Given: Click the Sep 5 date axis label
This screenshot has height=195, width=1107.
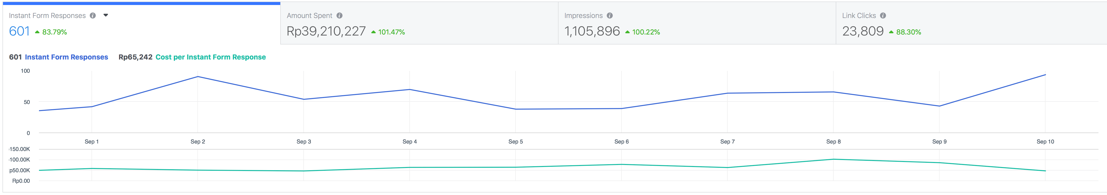Looking at the screenshot, I should tap(515, 141).
